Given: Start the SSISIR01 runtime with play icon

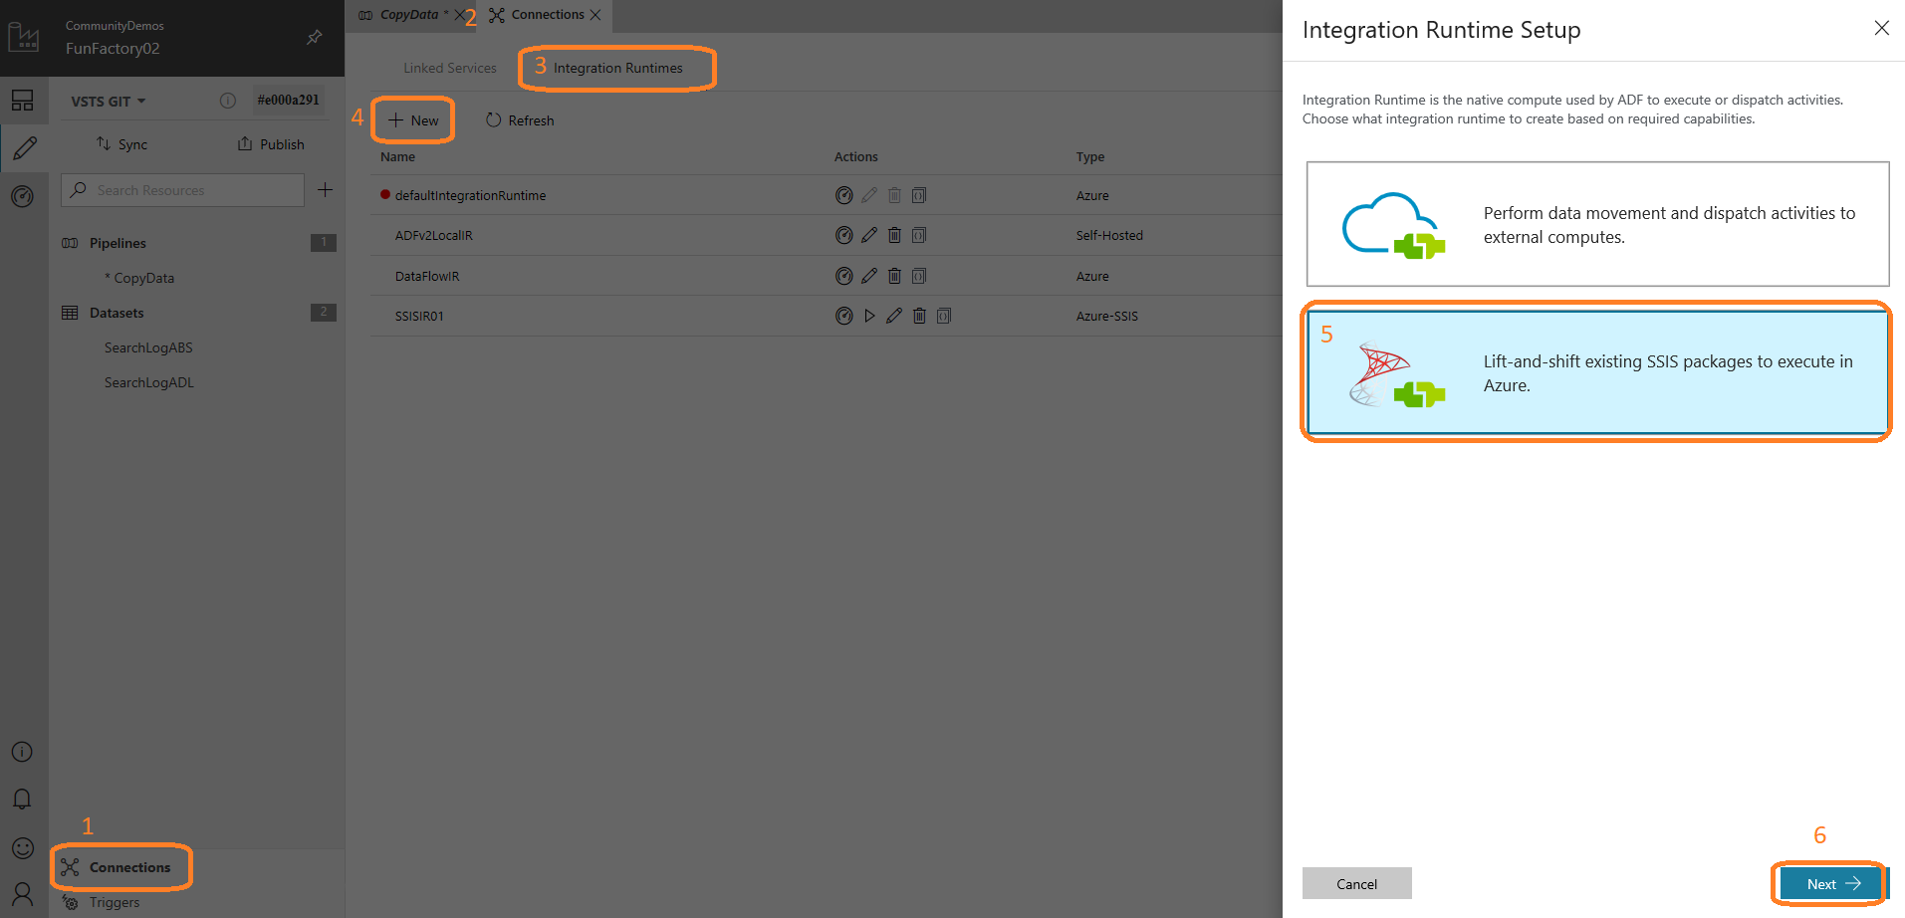Looking at the screenshot, I should 869,316.
